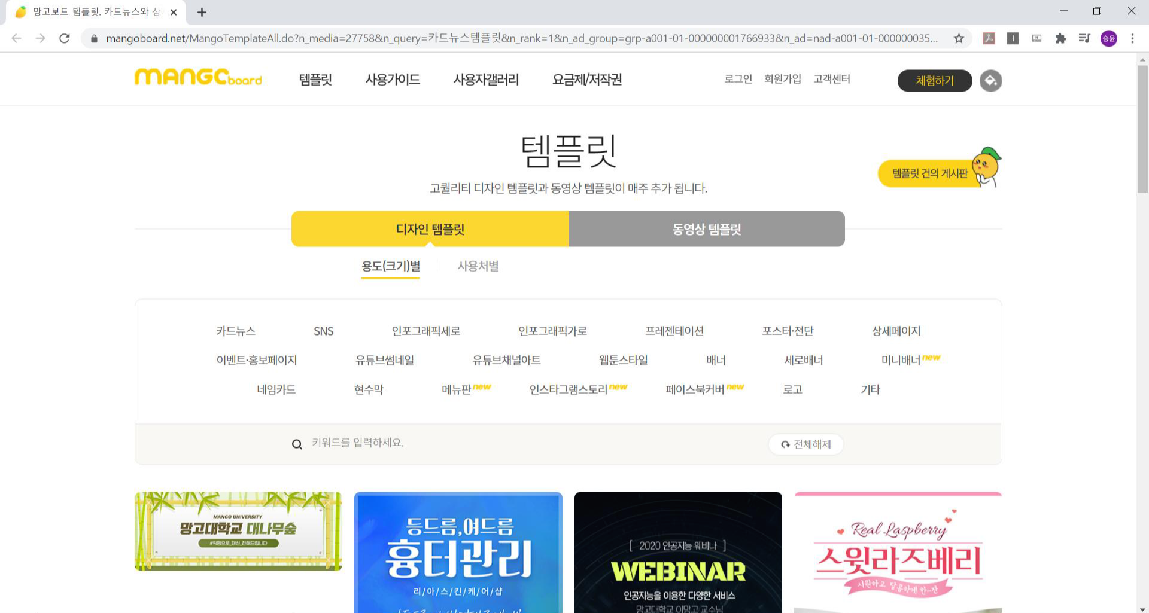The image size is (1149, 613).
Task: Open the 요금제/저작권 menu
Action: pyautogui.click(x=587, y=80)
